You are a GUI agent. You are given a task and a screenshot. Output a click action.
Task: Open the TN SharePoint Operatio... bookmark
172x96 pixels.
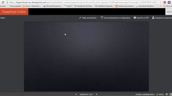pos(104,6)
